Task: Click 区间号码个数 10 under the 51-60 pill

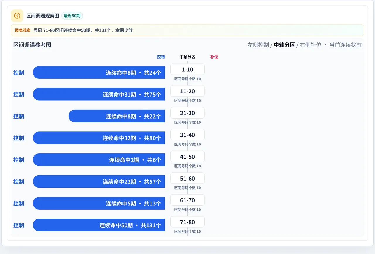Action: (187, 188)
